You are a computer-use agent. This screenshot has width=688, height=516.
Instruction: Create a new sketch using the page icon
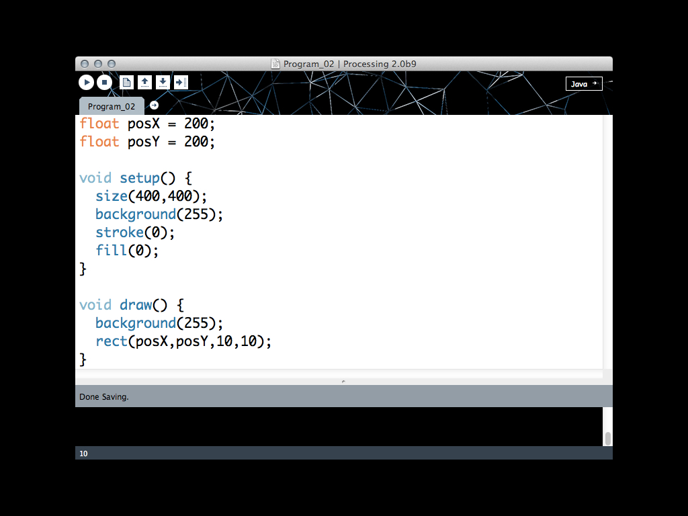click(126, 83)
